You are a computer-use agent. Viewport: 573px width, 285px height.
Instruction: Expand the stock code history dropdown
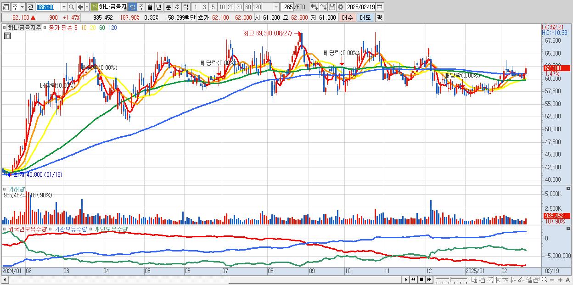64,7
